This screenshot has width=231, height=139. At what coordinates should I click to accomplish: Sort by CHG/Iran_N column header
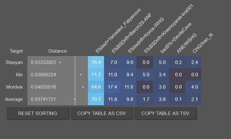pos(203,43)
